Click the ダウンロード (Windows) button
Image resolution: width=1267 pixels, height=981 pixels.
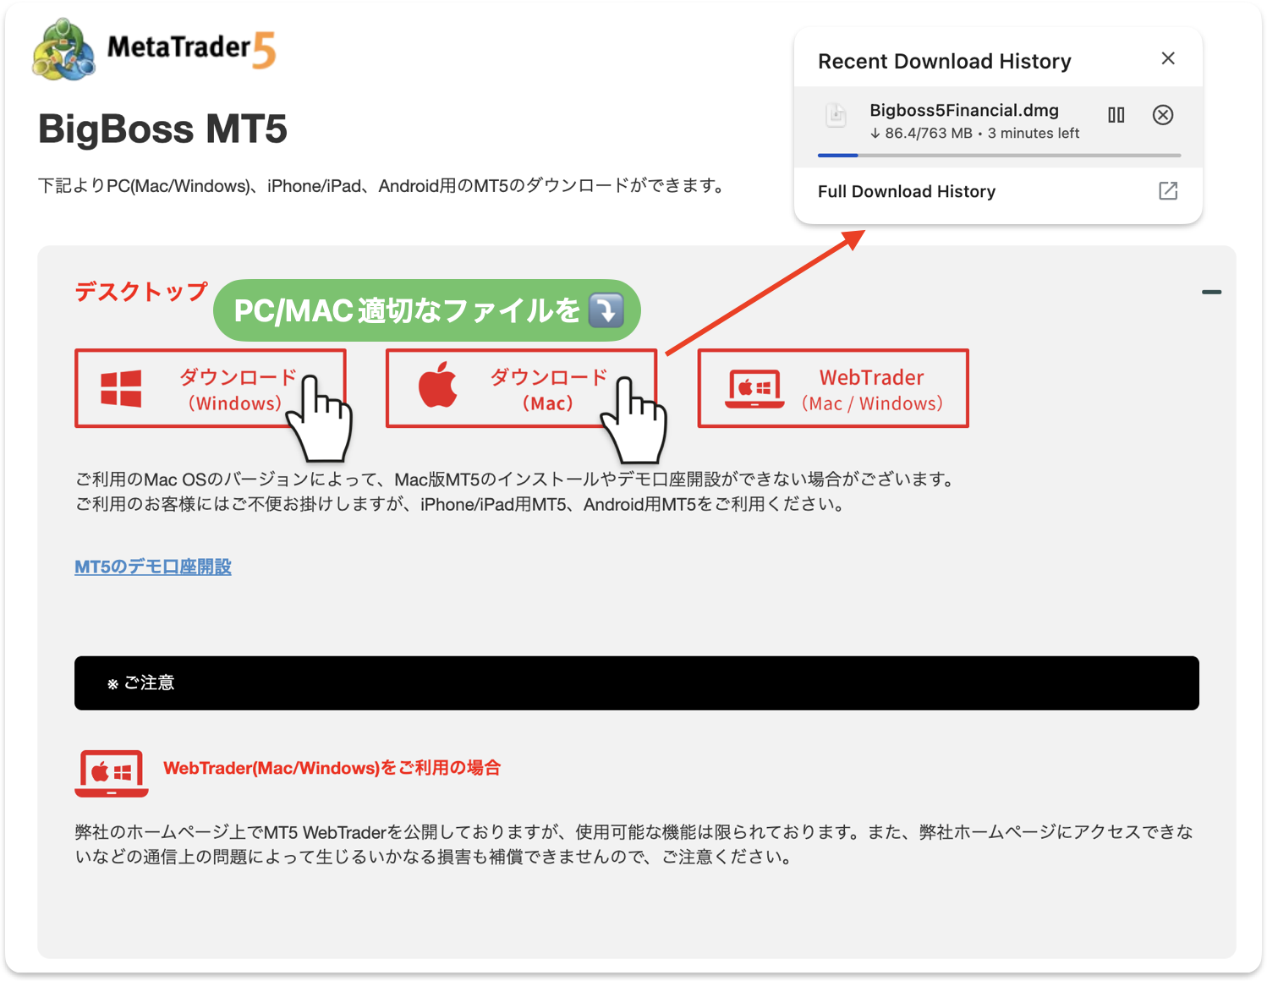coord(211,388)
